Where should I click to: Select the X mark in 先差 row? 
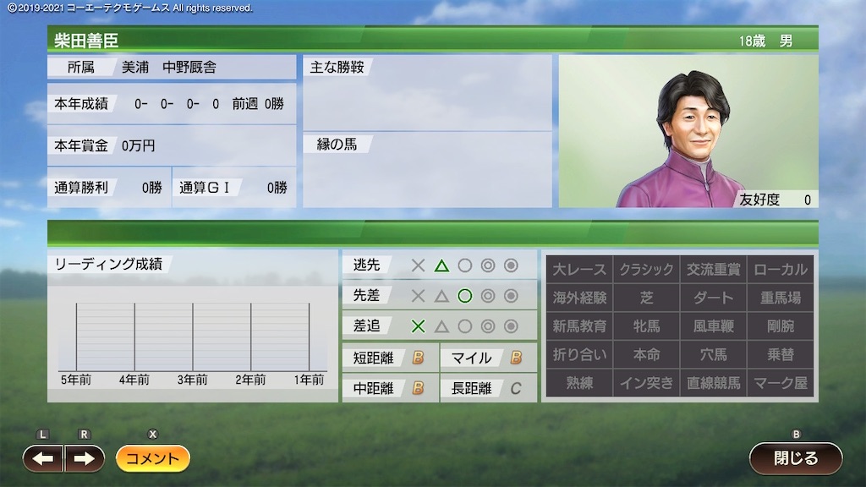coord(418,296)
